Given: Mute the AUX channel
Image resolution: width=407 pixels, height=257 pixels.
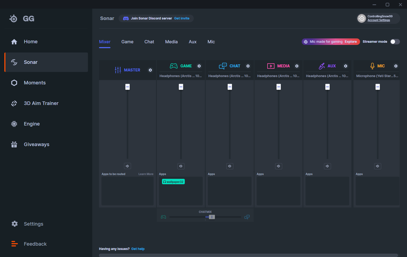Looking at the screenshot, I should coord(327,166).
